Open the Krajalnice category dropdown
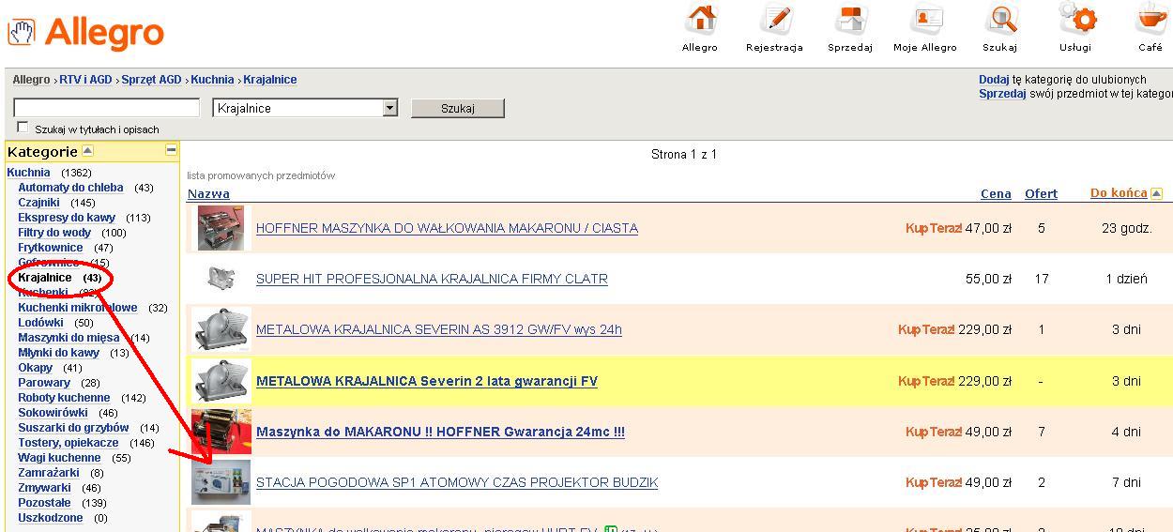1173x532 pixels. [306, 108]
